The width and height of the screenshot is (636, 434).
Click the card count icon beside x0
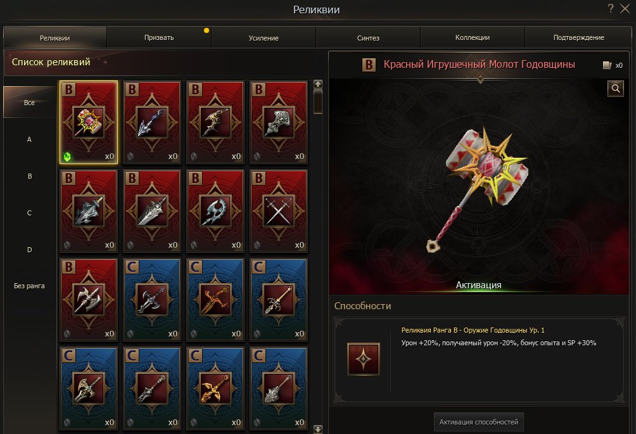coord(607,65)
